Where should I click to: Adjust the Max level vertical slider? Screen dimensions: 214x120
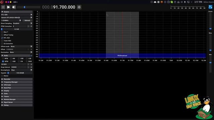(210, 43)
